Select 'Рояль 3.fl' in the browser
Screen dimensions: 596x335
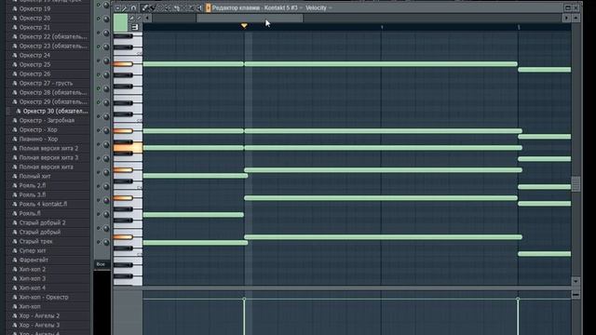pyautogui.click(x=33, y=194)
